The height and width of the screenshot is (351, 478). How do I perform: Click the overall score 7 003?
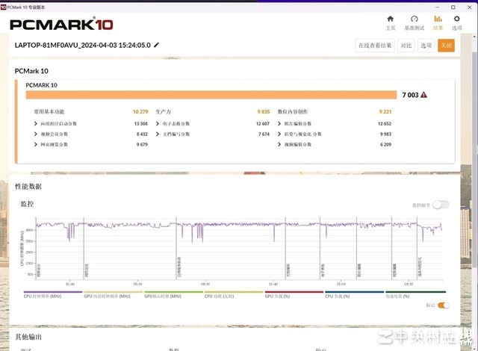point(410,95)
